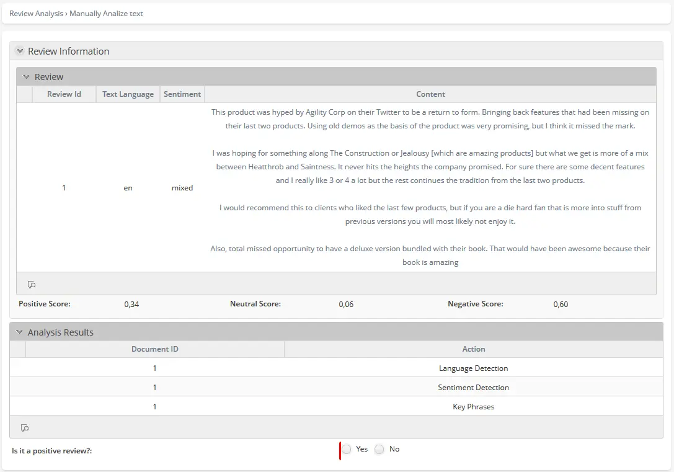Collapse the Review grid panel
Image resolution: width=674 pixels, height=472 pixels.
point(26,77)
